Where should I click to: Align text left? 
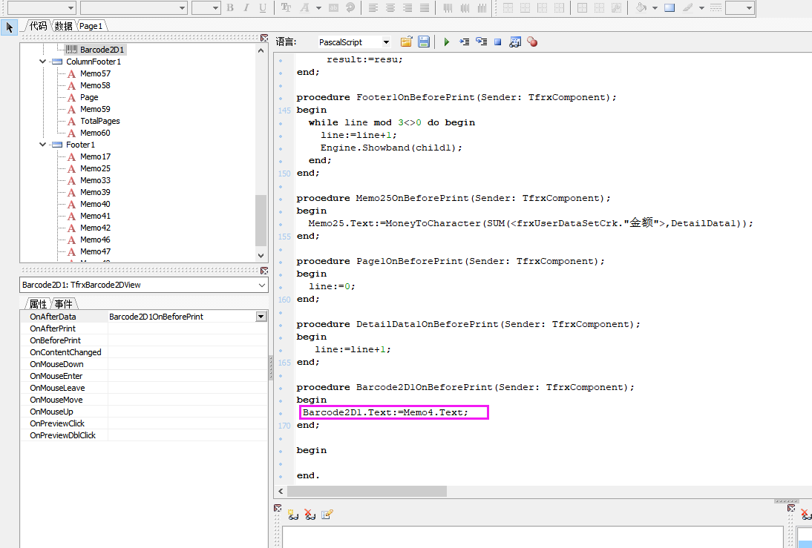pos(373,7)
